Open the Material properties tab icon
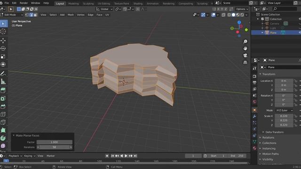 pos(254,148)
